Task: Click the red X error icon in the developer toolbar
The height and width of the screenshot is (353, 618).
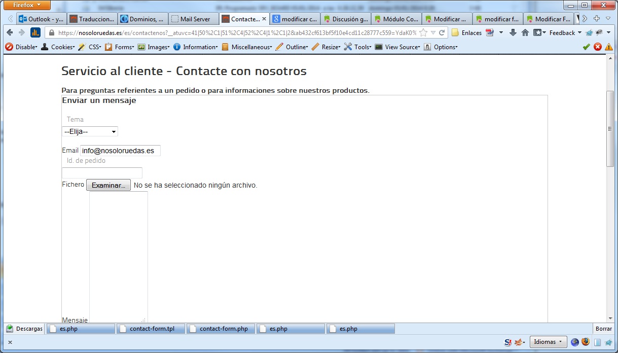Action: pyautogui.click(x=598, y=47)
